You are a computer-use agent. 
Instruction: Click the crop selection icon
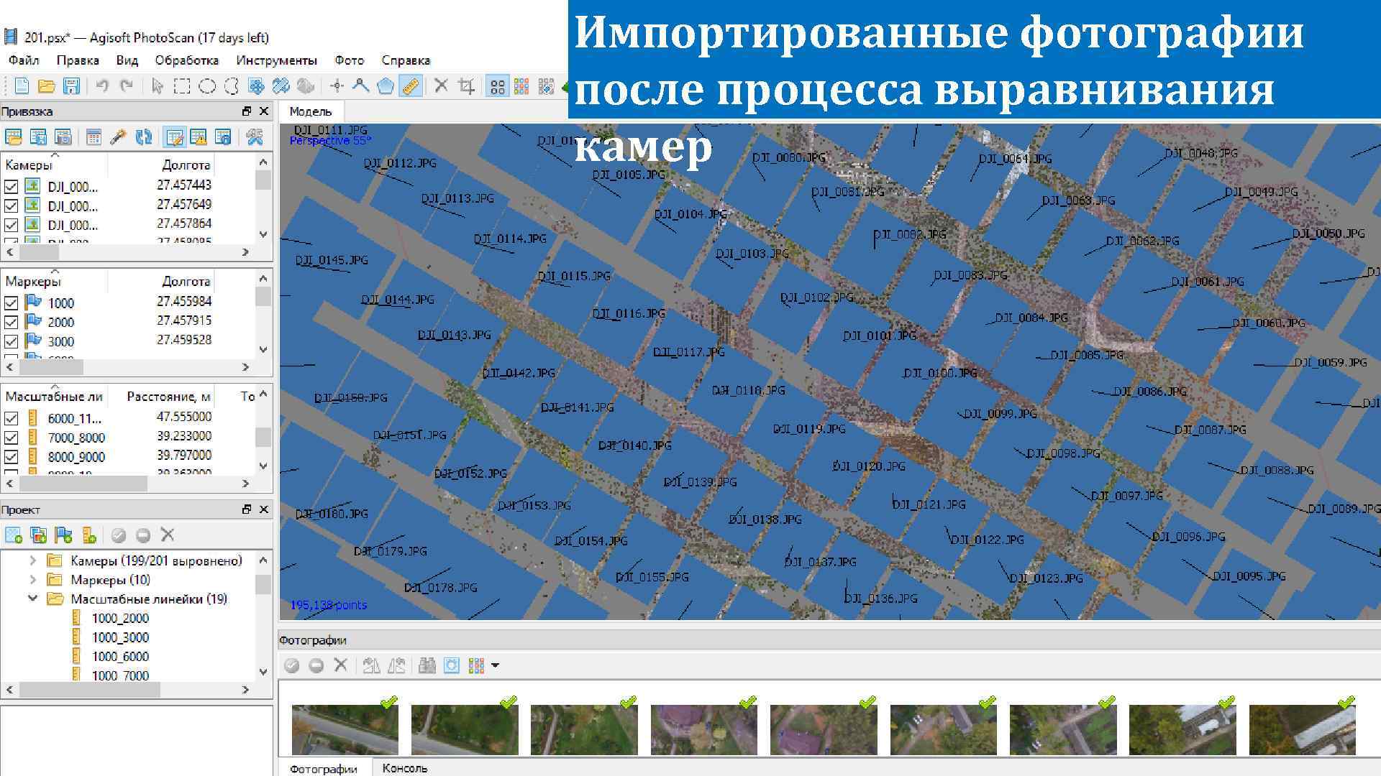466,86
